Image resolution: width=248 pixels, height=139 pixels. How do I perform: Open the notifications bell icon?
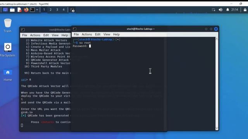(227, 10)
